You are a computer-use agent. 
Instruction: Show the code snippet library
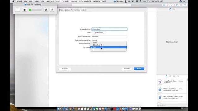[170, 76]
